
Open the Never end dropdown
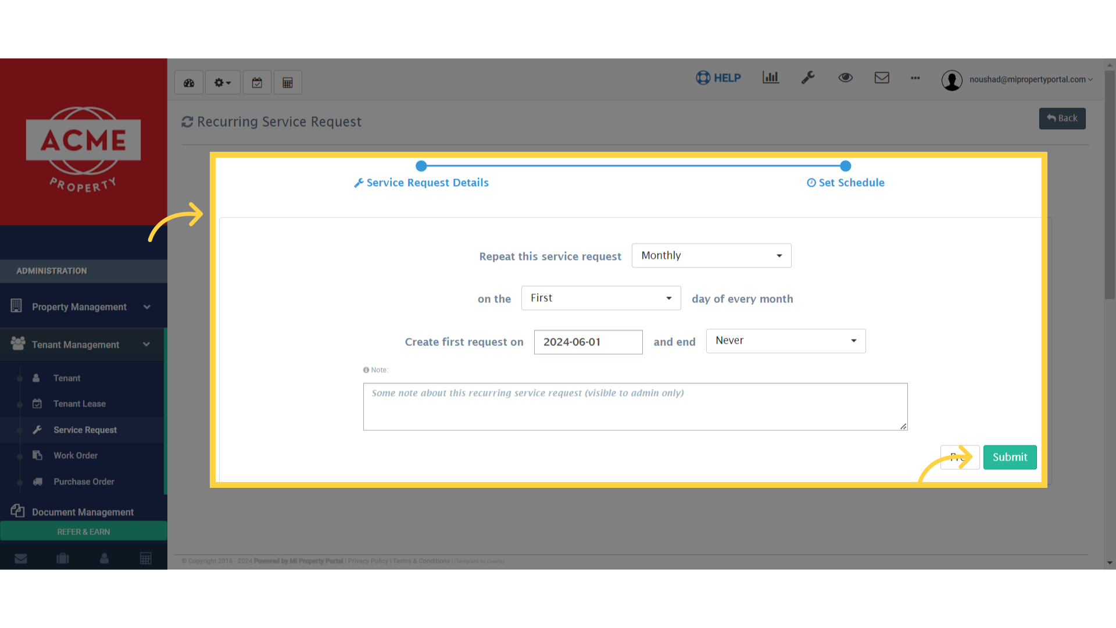pyautogui.click(x=785, y=341)
